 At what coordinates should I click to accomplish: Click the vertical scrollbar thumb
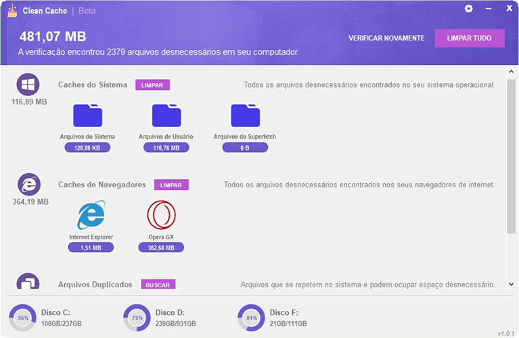[511, 156]
